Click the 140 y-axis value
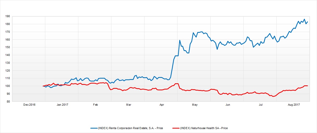 pyautogui.click(x=7, y=55)
